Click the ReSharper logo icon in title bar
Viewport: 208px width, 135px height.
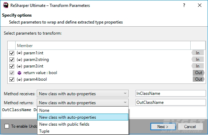point(6,6)
